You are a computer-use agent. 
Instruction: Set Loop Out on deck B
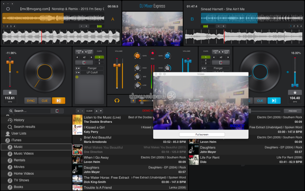226,52
